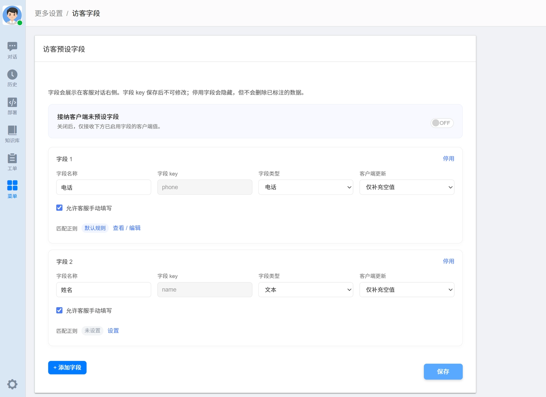
Task: Click 停用 link for 字段 2
Action: (x=448, y=261)
